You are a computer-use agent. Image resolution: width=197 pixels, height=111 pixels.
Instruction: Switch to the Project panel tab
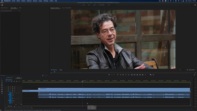coord(4,8)
